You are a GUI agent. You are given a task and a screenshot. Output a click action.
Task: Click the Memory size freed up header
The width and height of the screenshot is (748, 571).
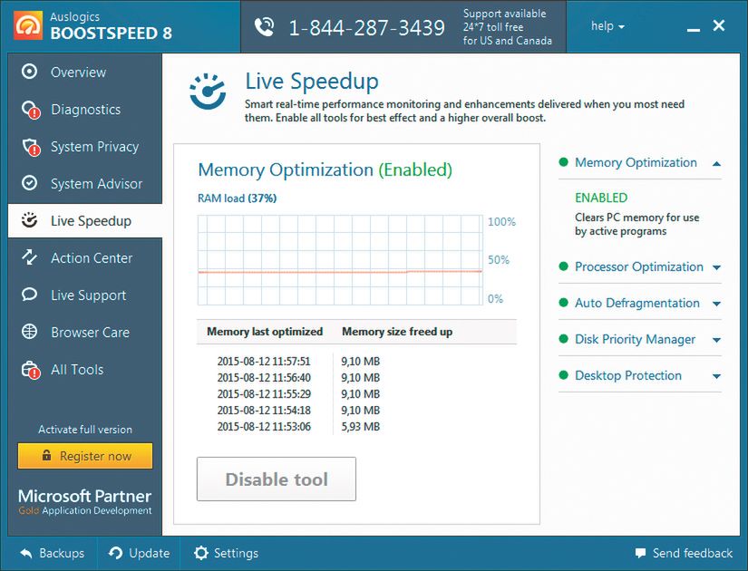point(397,332)
